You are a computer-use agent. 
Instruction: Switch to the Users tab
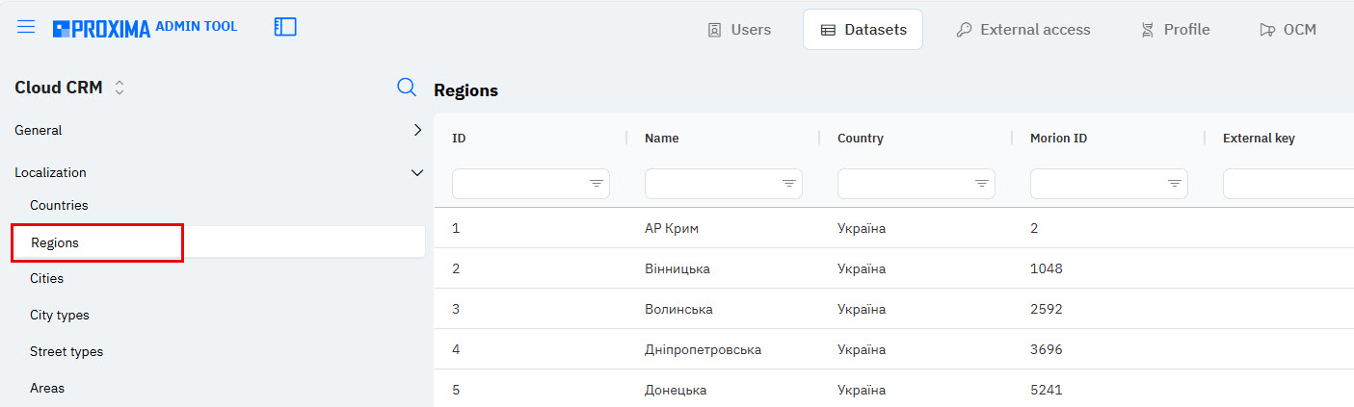point(739,30)
